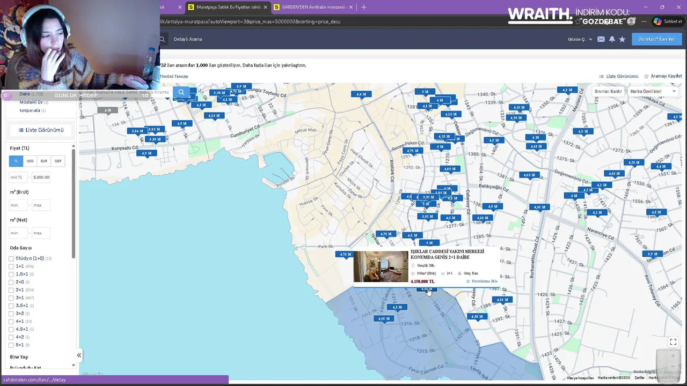The height and width of the screenshot is (386, 687).
Task: Close the GARDEN'DEN Anıtkabir tab
Action: [351, 7]
